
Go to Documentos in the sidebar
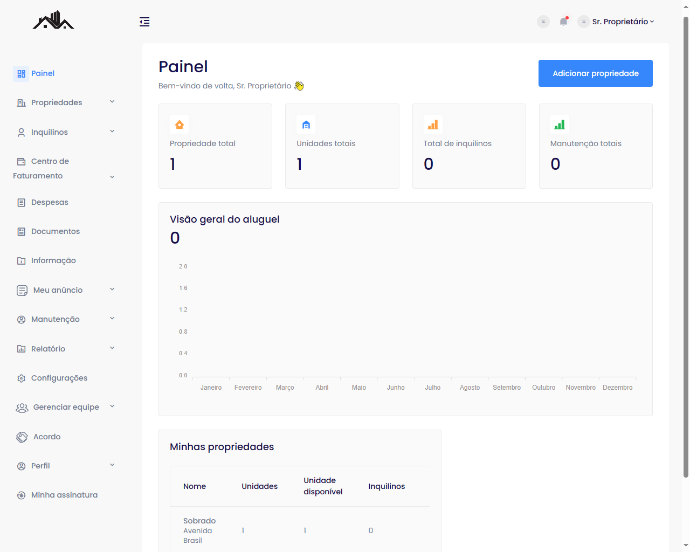tap(55, 232)
